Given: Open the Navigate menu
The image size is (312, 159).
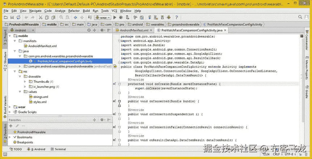Looking at the screenshot, I should [x=35, y=11].
